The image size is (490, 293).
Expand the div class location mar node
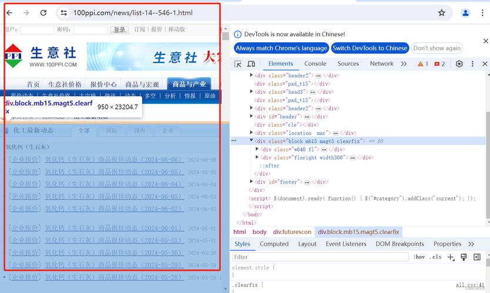click(x=251, y=132)
